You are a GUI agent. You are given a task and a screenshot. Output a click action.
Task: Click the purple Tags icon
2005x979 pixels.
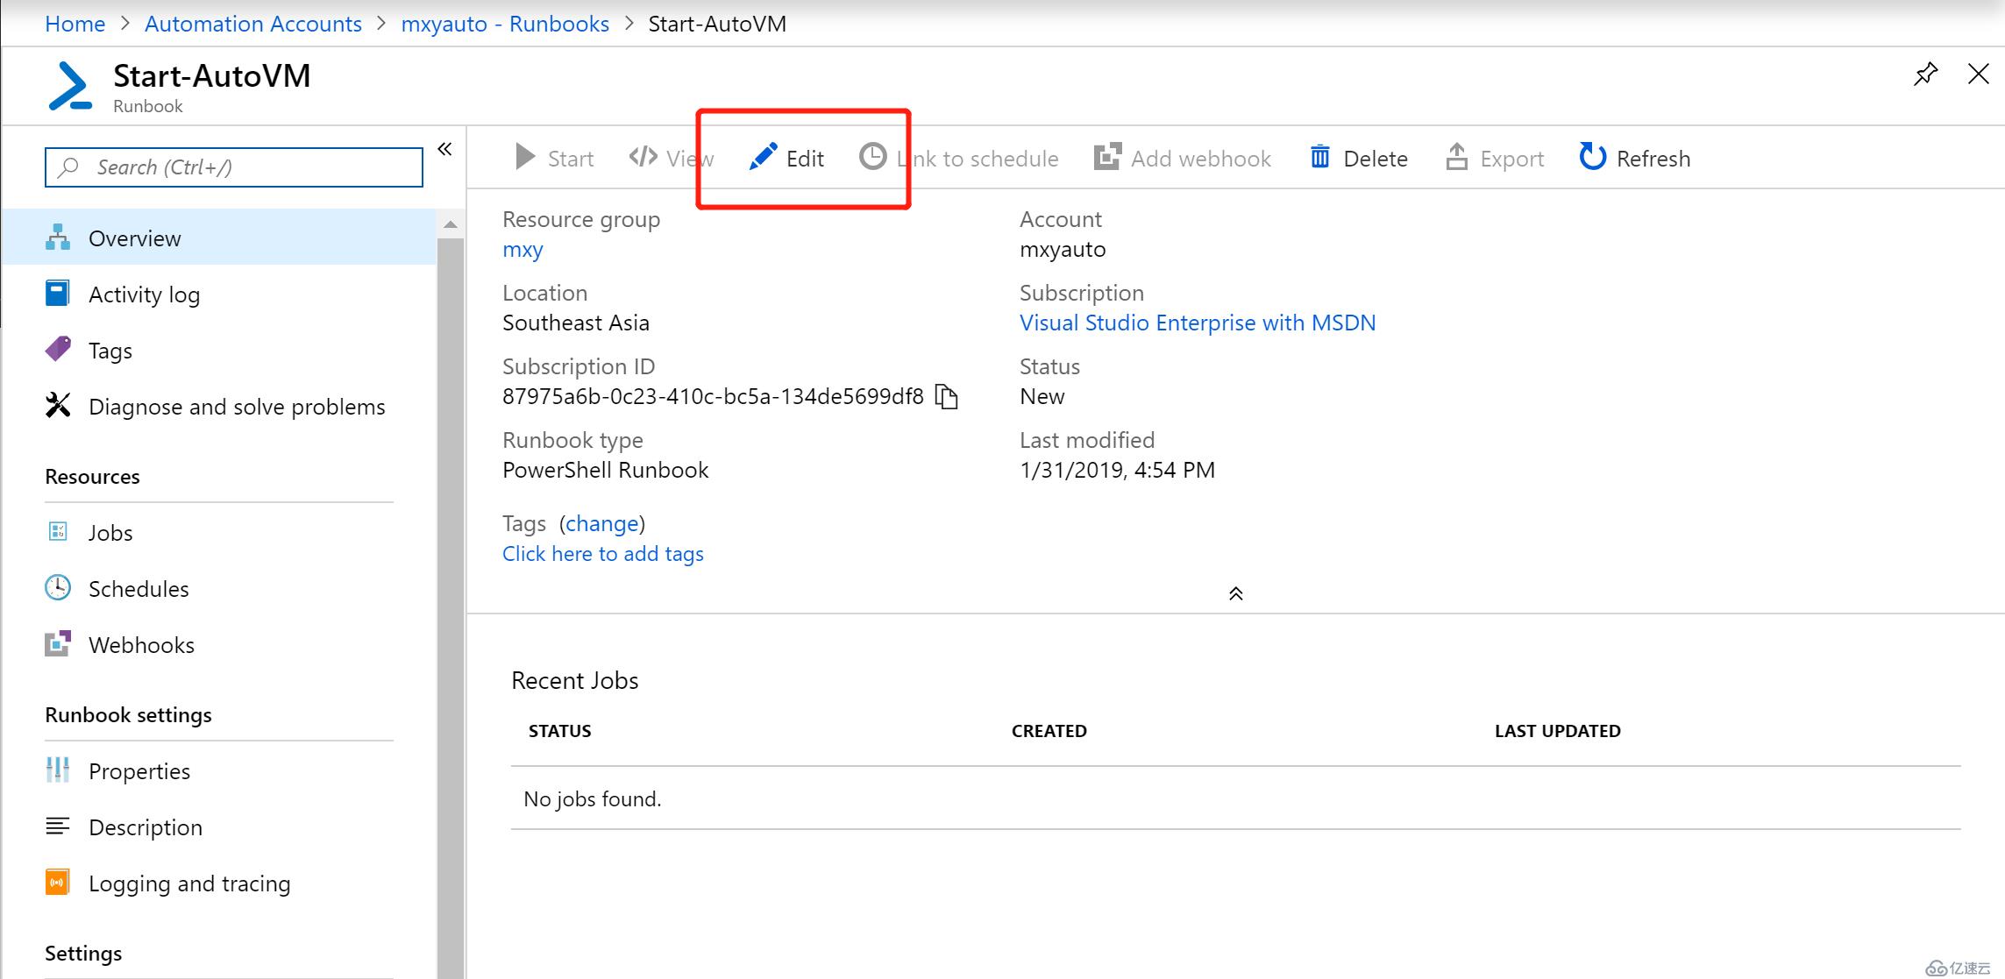(58, 350)
